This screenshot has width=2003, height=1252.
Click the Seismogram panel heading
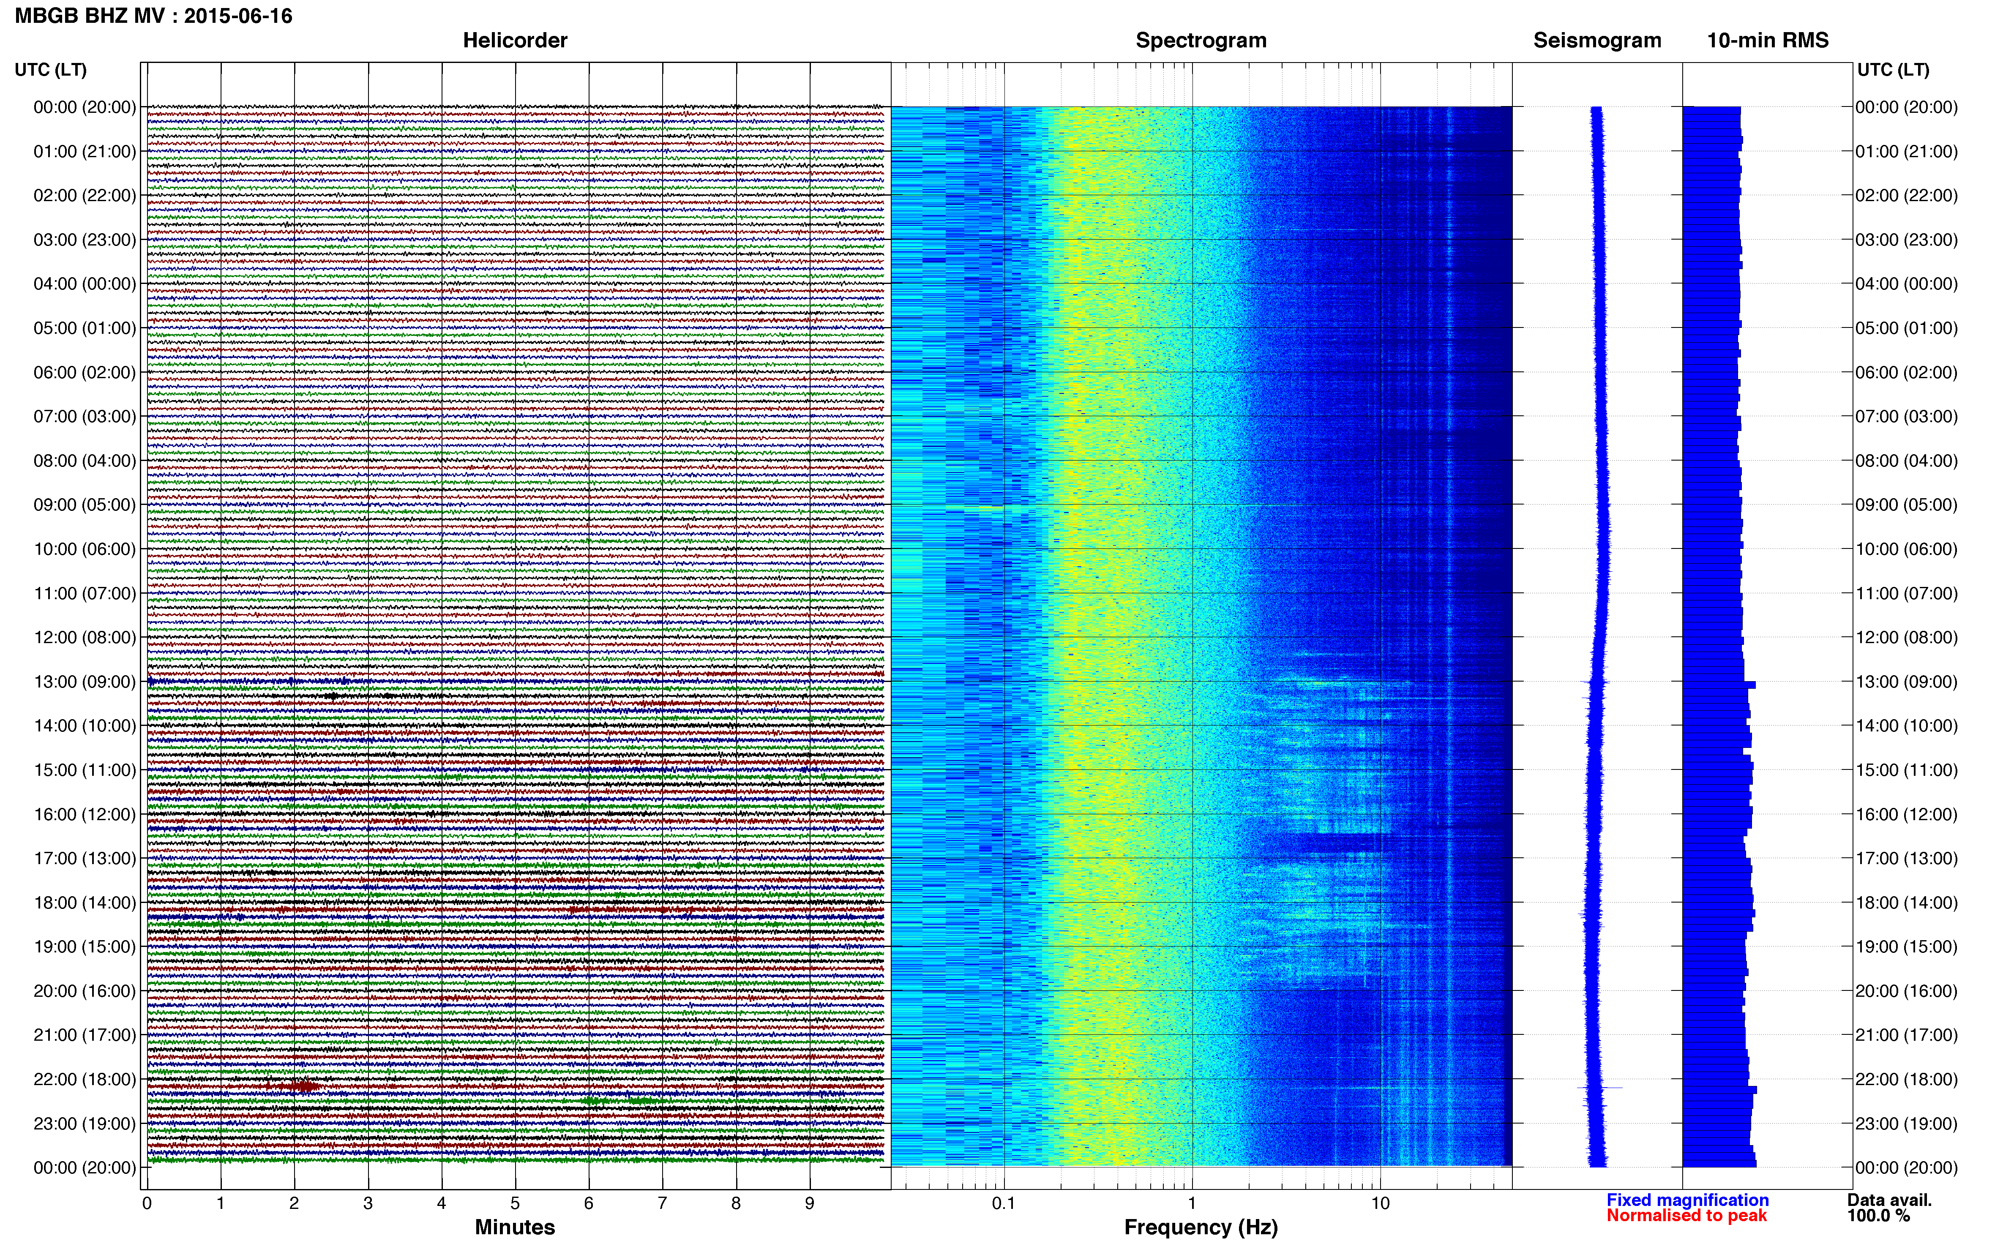[1597, 40]
